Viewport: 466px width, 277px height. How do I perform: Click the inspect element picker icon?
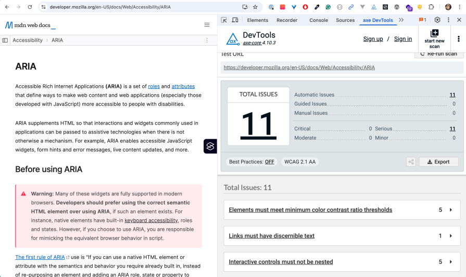click(224, 20)
